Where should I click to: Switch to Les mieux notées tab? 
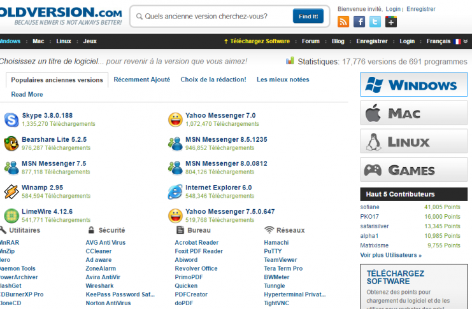point(283,79)
